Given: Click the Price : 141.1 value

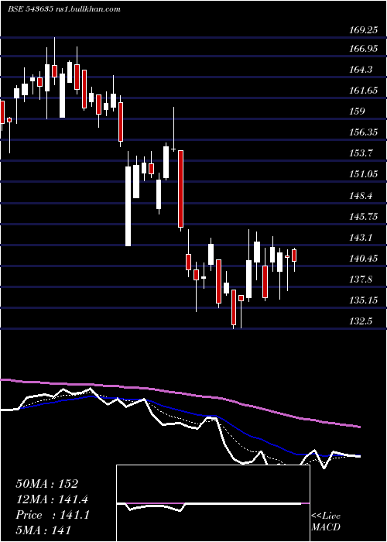Looking at the screenshot, I should 53,515.
